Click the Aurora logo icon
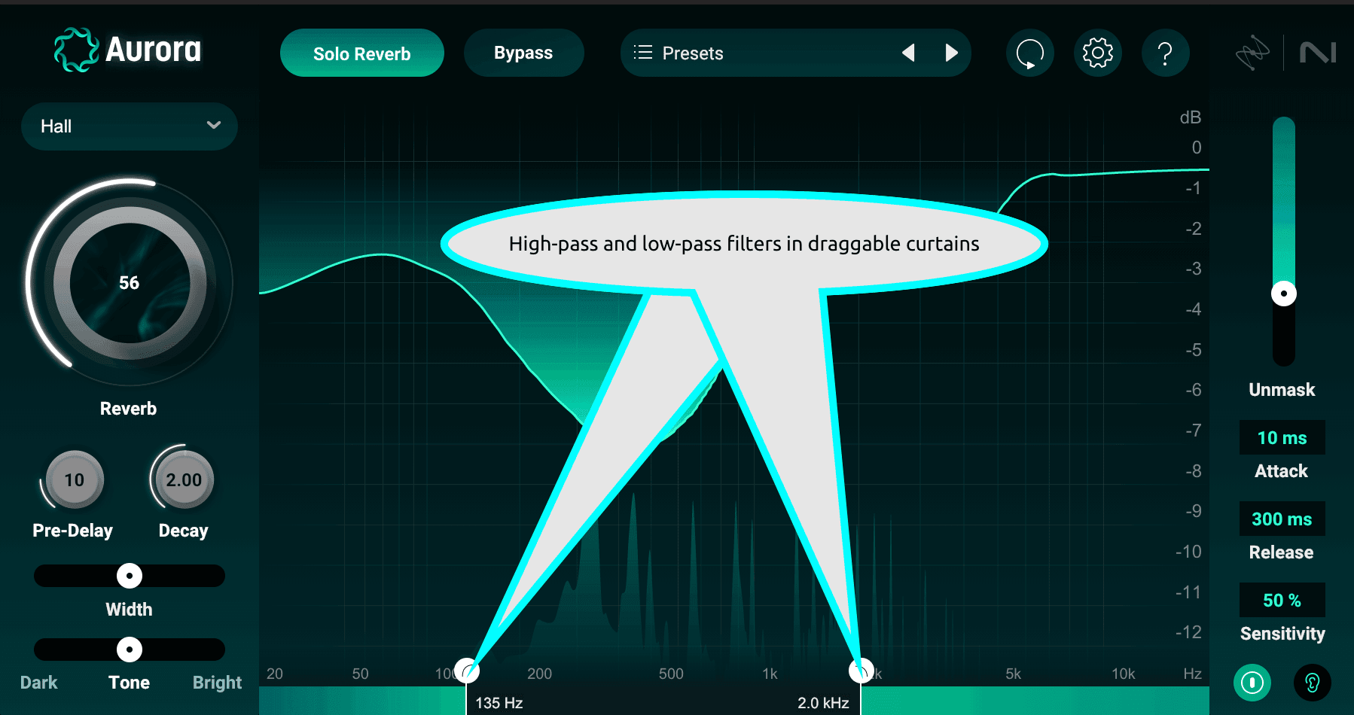The image size is (1354, 715). click(76, 50)
